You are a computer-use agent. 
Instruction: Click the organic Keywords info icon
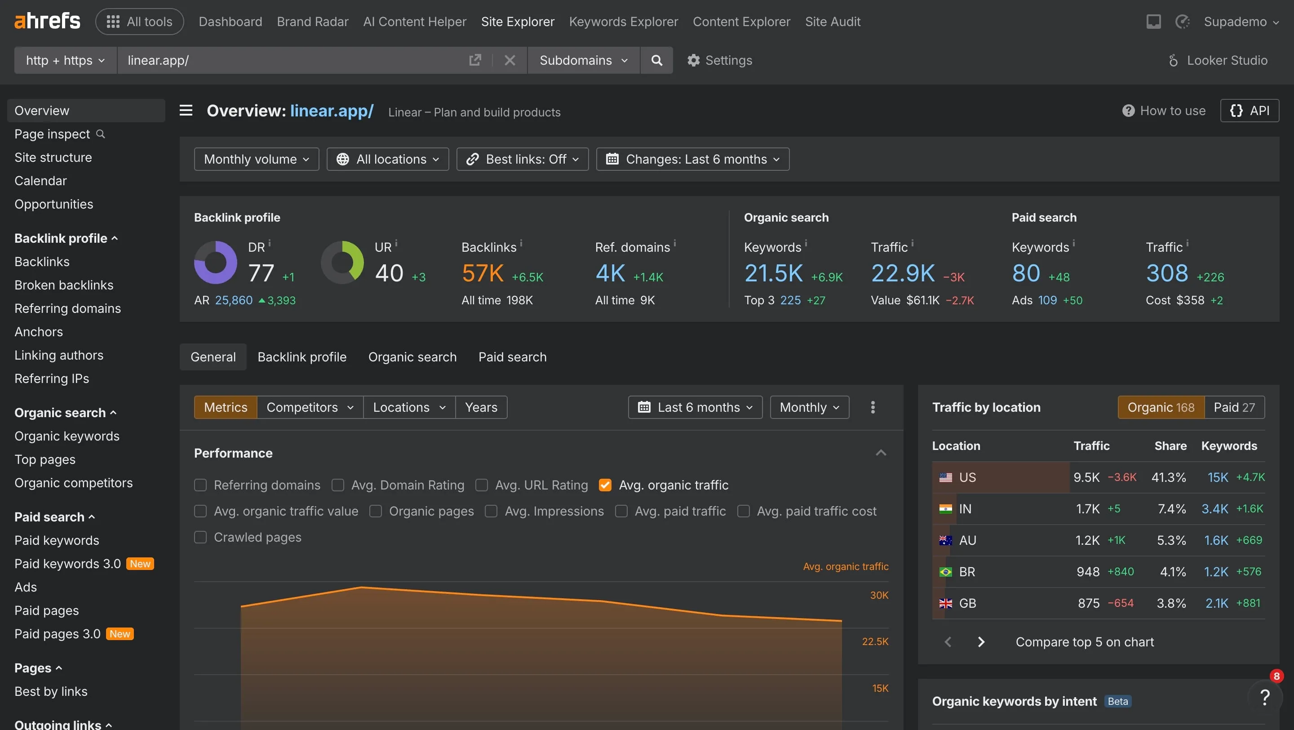[x=806, y=243]
